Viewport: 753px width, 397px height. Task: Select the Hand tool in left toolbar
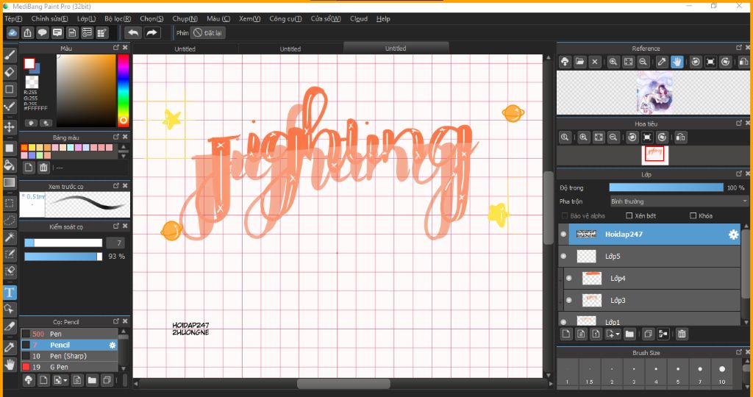click(10, 365)
